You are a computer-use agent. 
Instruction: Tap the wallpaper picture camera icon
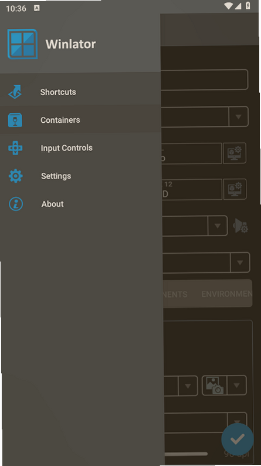tap(215, 385)
